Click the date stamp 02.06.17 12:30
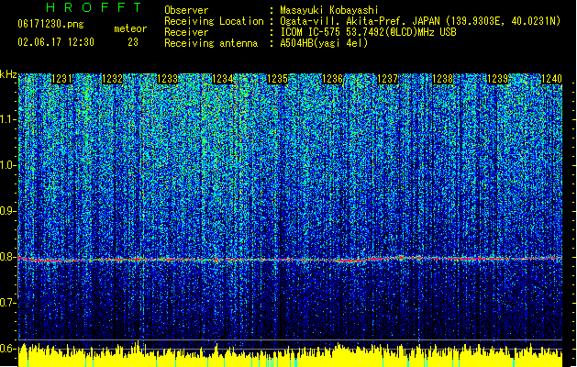Screen dimensions: 577x367 click(56, 42)
